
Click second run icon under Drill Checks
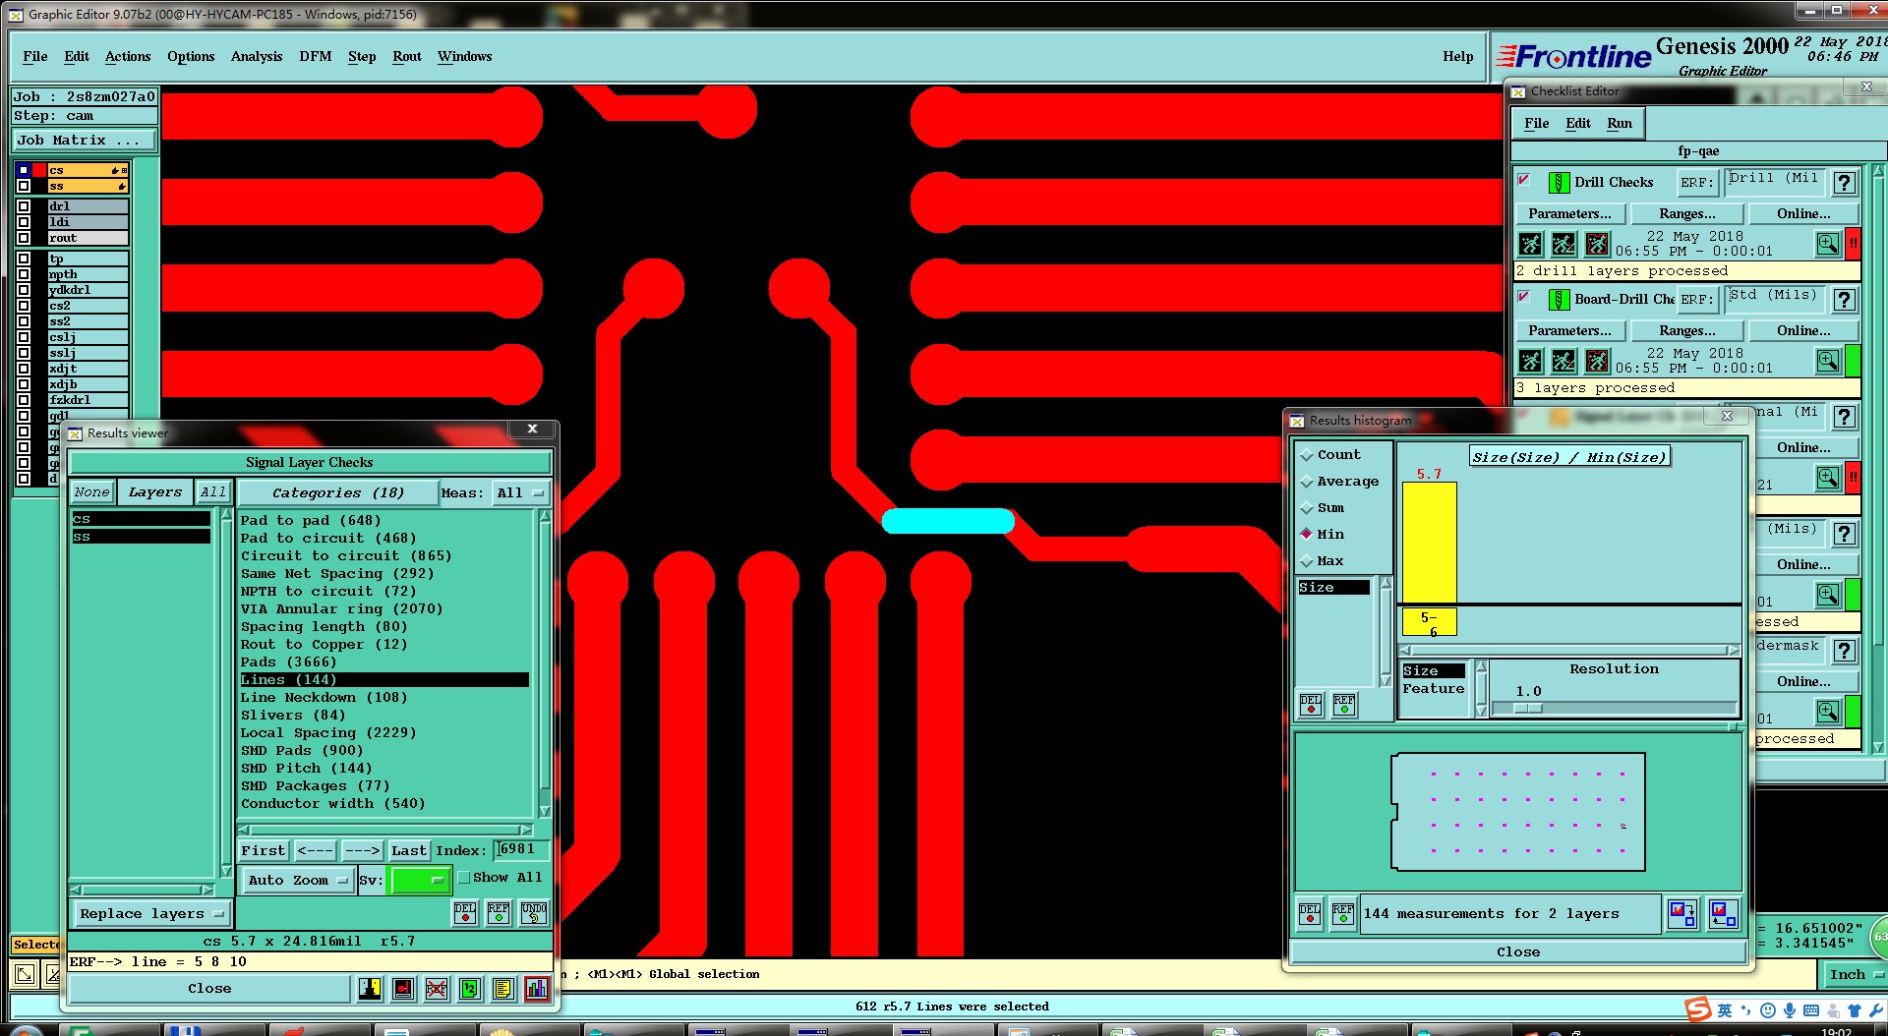point(1563,244)
